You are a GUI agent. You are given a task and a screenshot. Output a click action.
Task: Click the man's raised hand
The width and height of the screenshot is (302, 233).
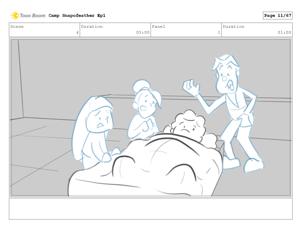(191, 86)
